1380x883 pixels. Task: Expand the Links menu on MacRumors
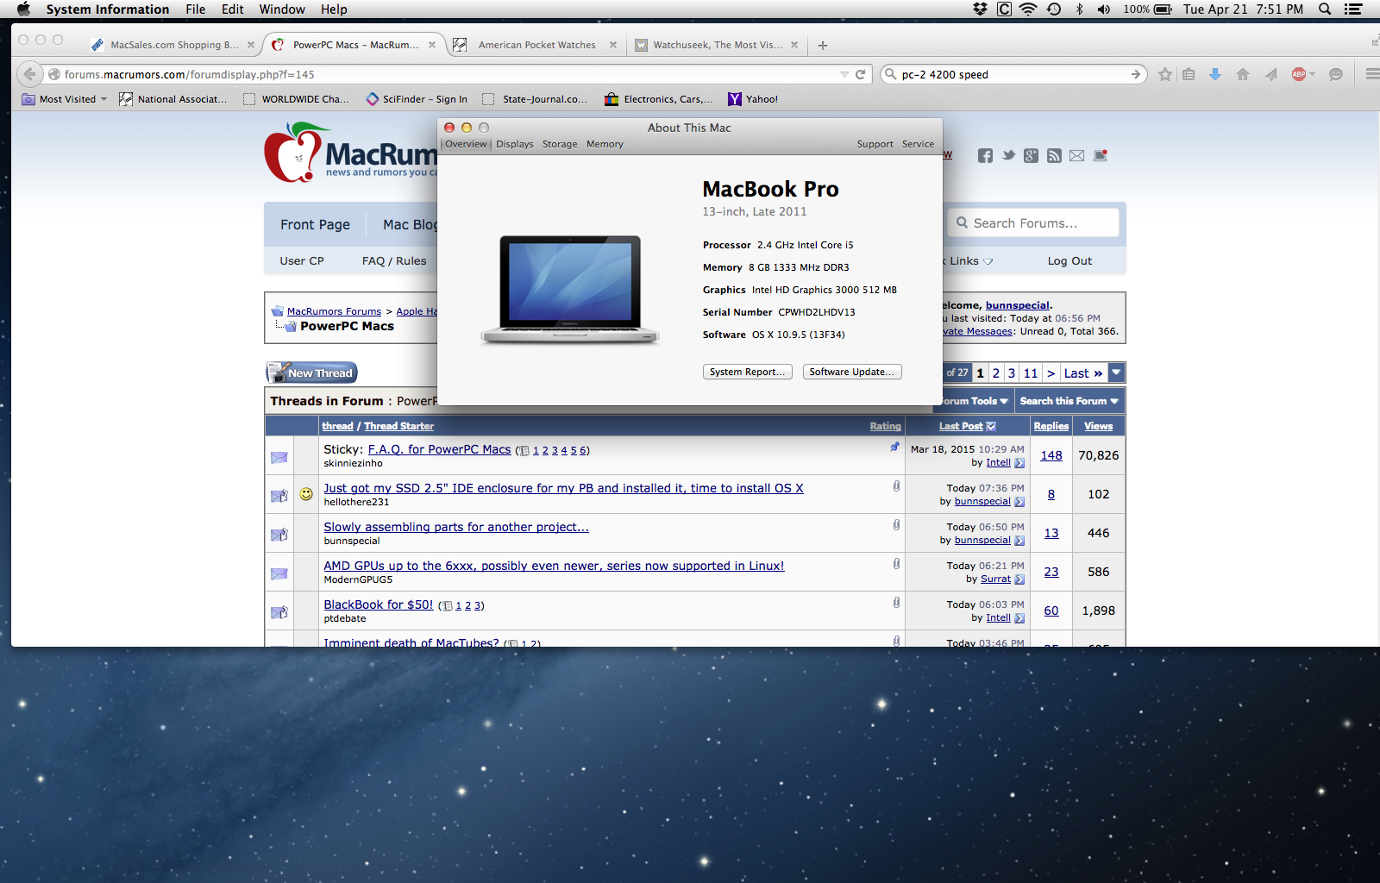970,261
